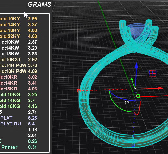Click the 10KX1 weight value 2.92
Viewport: 168px width, 154px height.
[x=33, y=60]
